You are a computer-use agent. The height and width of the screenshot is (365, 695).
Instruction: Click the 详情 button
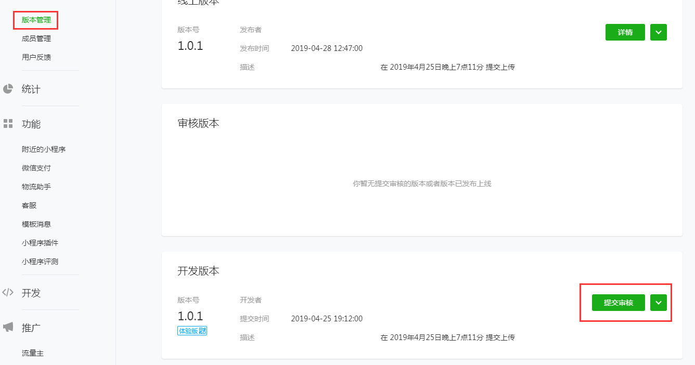(625, 32)
